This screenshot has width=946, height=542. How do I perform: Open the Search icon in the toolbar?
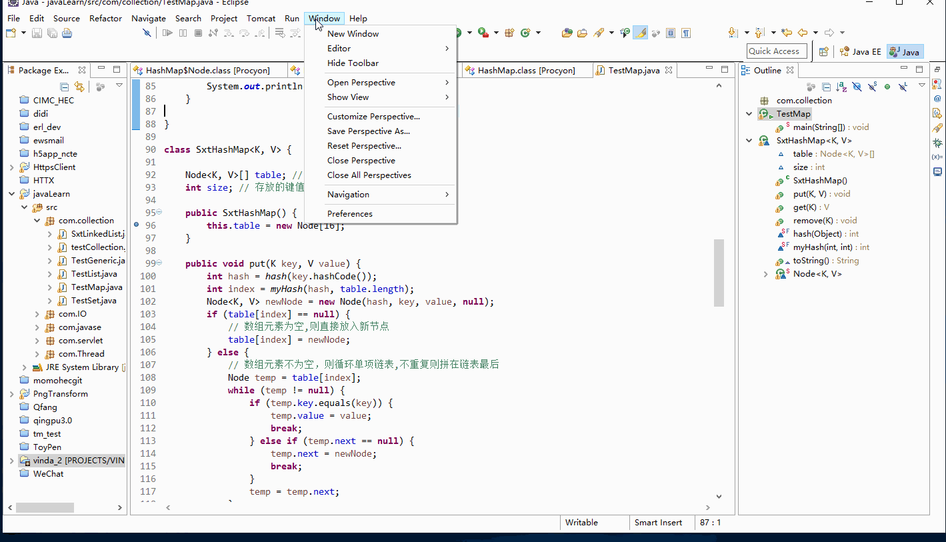pyautogui.click(x=599, y=32)
